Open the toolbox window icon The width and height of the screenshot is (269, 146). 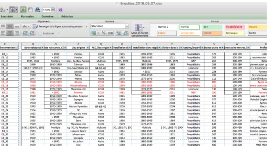tap(31, 10)
